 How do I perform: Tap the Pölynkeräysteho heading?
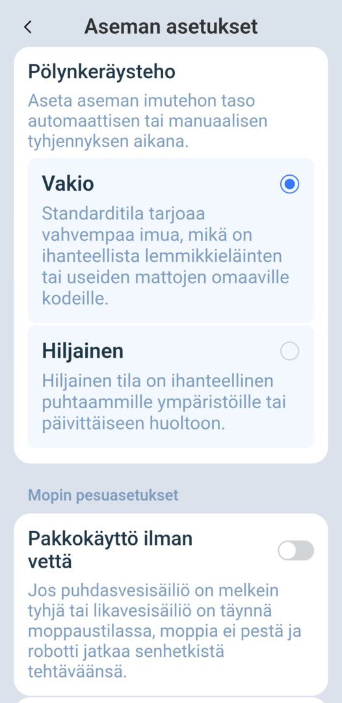101,72
